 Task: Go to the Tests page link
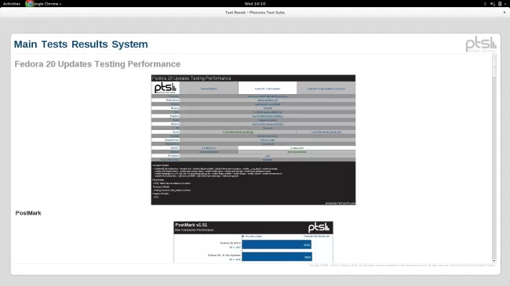point(54,44)
